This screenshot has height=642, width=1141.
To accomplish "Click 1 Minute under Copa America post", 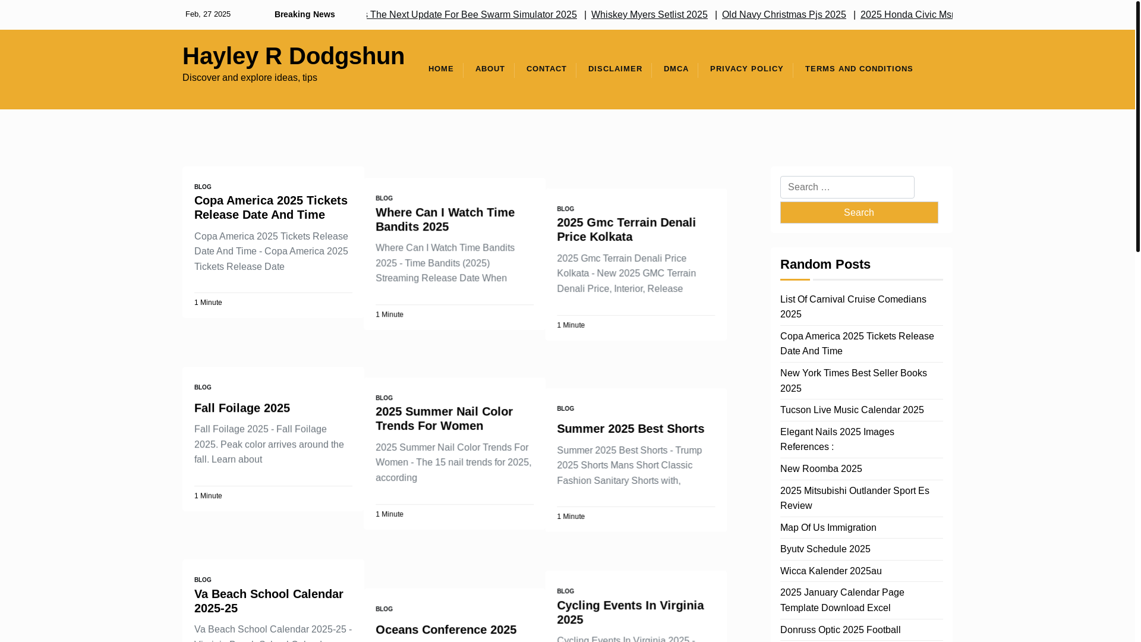I will click(x=208, y=303).
